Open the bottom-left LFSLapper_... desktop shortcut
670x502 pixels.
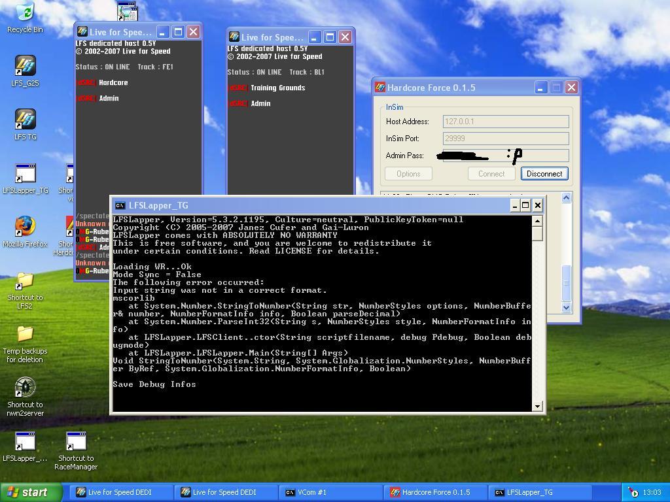click(25, 446)
